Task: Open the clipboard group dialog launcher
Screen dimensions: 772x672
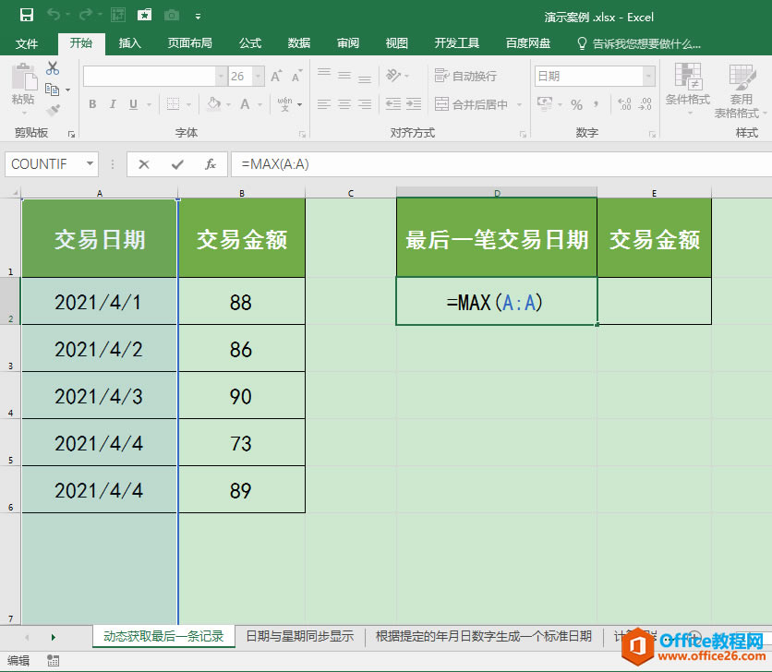Action: [71, 135]
